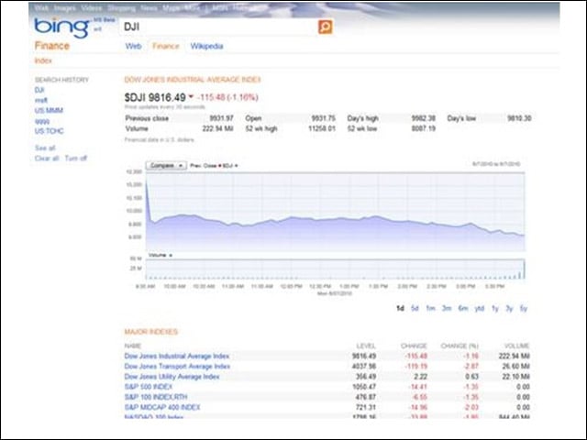
Task: Click the DOW JONES INDUSTRIAL AVERAGE INDEX heading
Action: (x=193, y=80)
